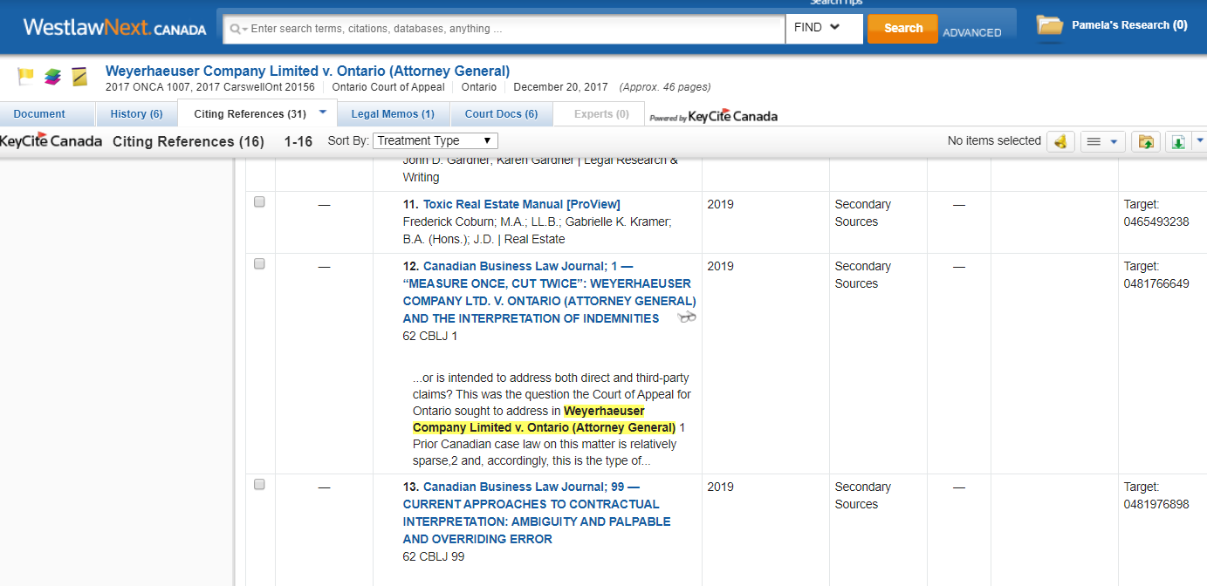
Task: Open the Court Docs (6) tab
Action: point(501,114)
